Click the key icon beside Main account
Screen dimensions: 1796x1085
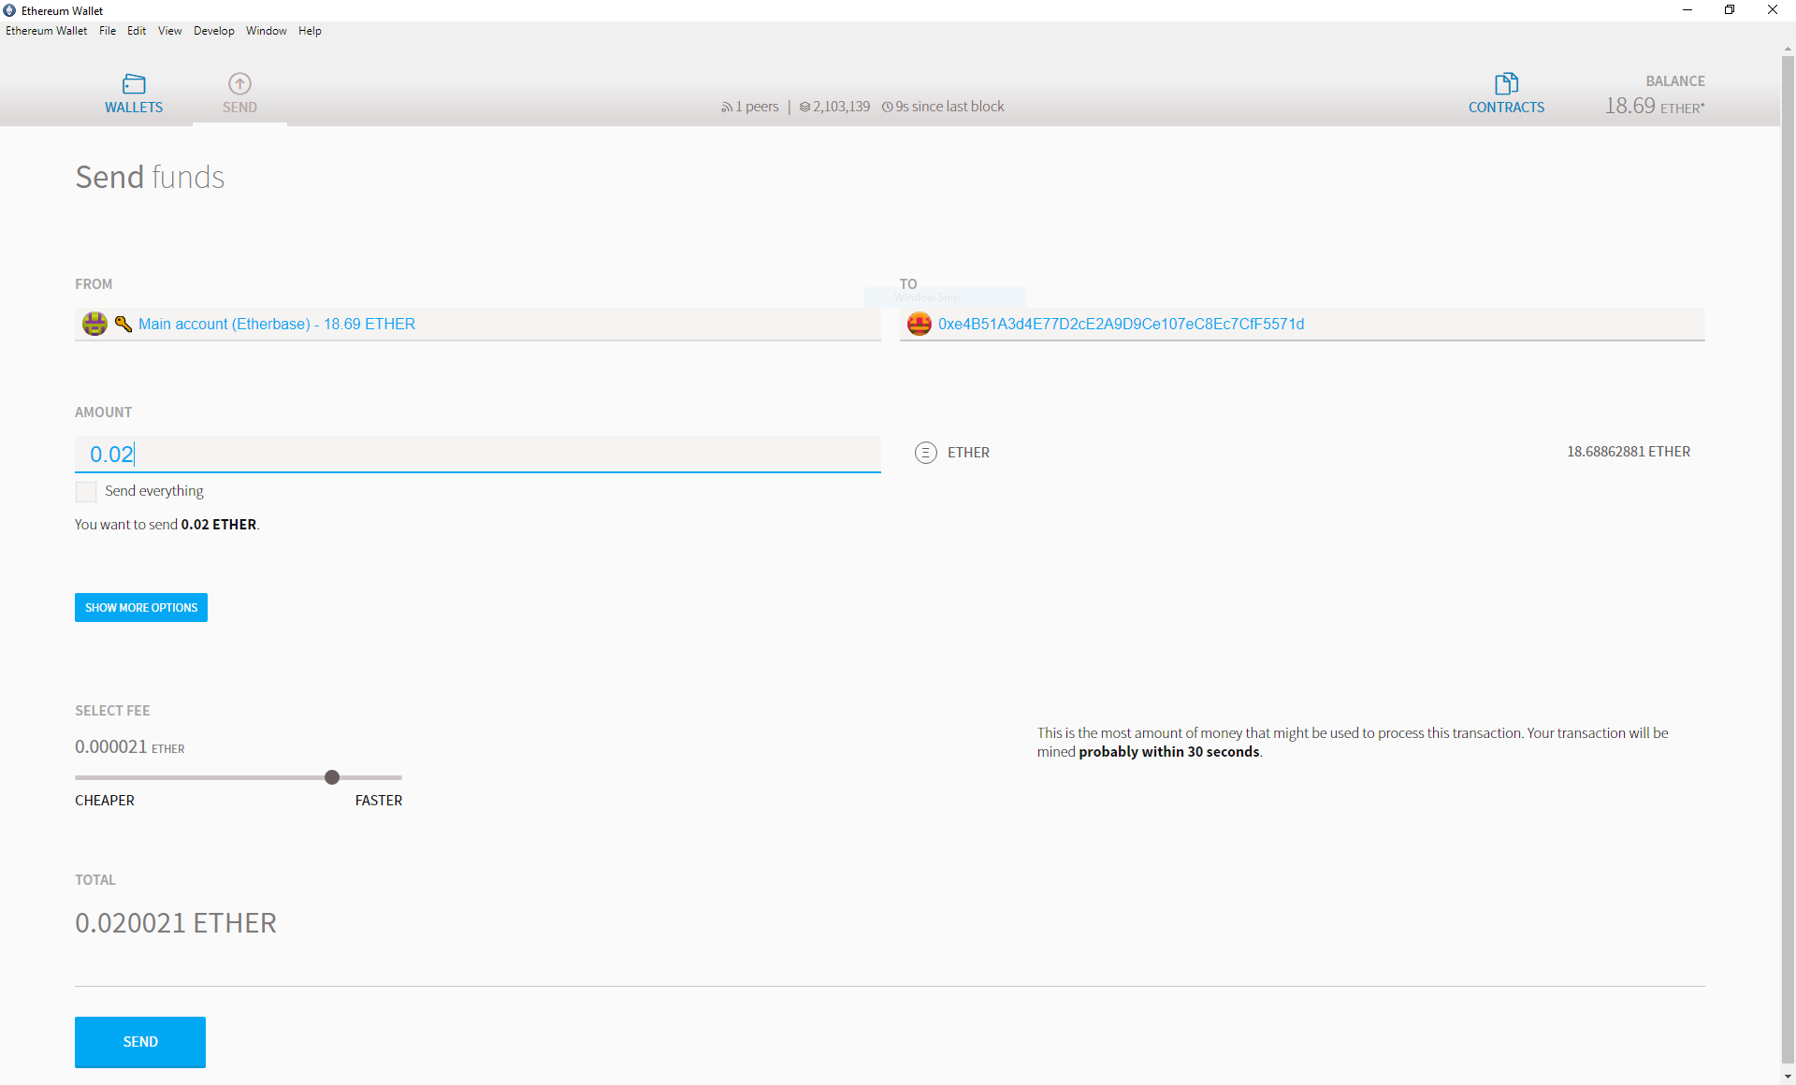[x=123, y=324]
